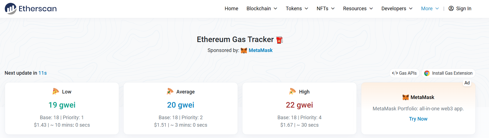Go to the Home menu item
The width and height of the screenshot is (489, 138).
[x=231, y=9]
